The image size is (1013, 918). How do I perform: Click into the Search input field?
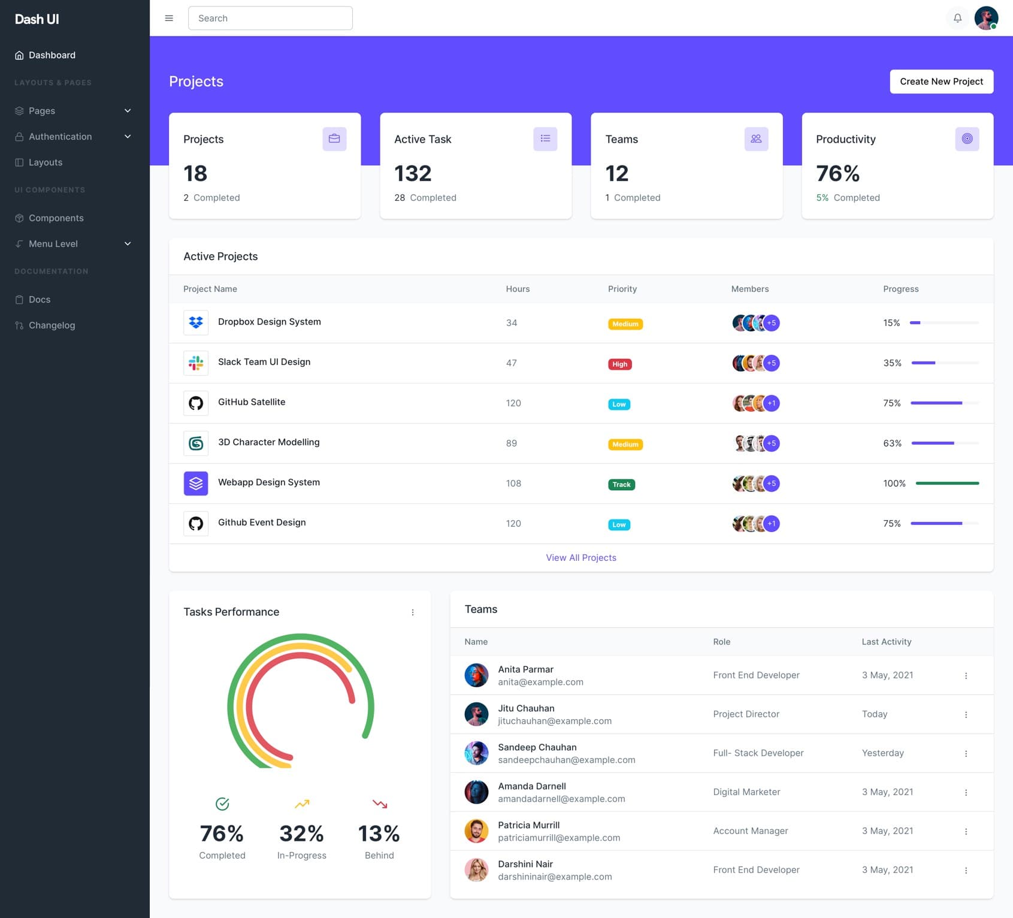(x=270, y=18)
